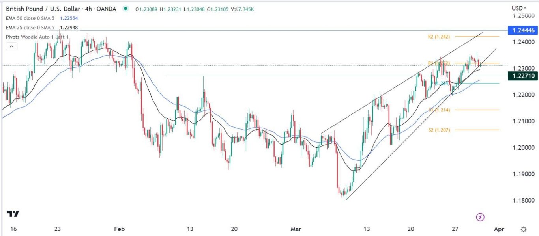Click the 1.21000 price axis value
Image resolution: width=539 pixels, height=236 pixels.
click(x=523, y=121)
